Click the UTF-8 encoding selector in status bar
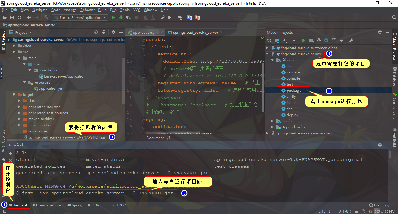398x214 pixels. (x=344, y=211)
